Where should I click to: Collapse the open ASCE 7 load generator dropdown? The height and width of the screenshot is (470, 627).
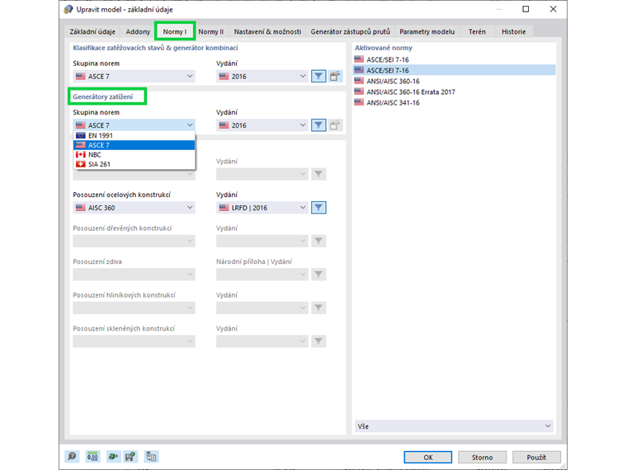[x=134, y=125]
